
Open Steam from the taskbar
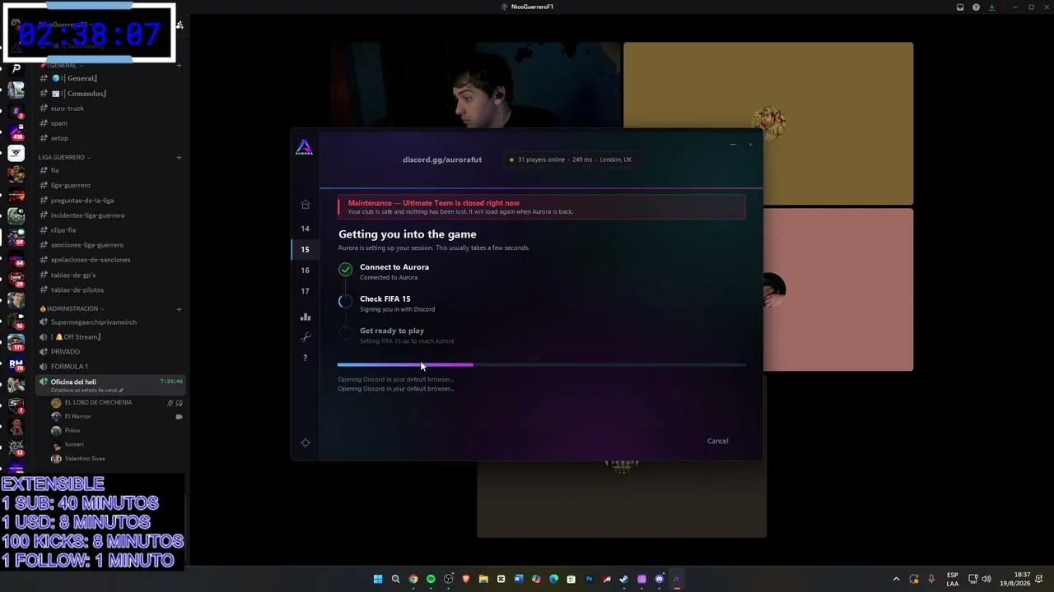point(624,579)
